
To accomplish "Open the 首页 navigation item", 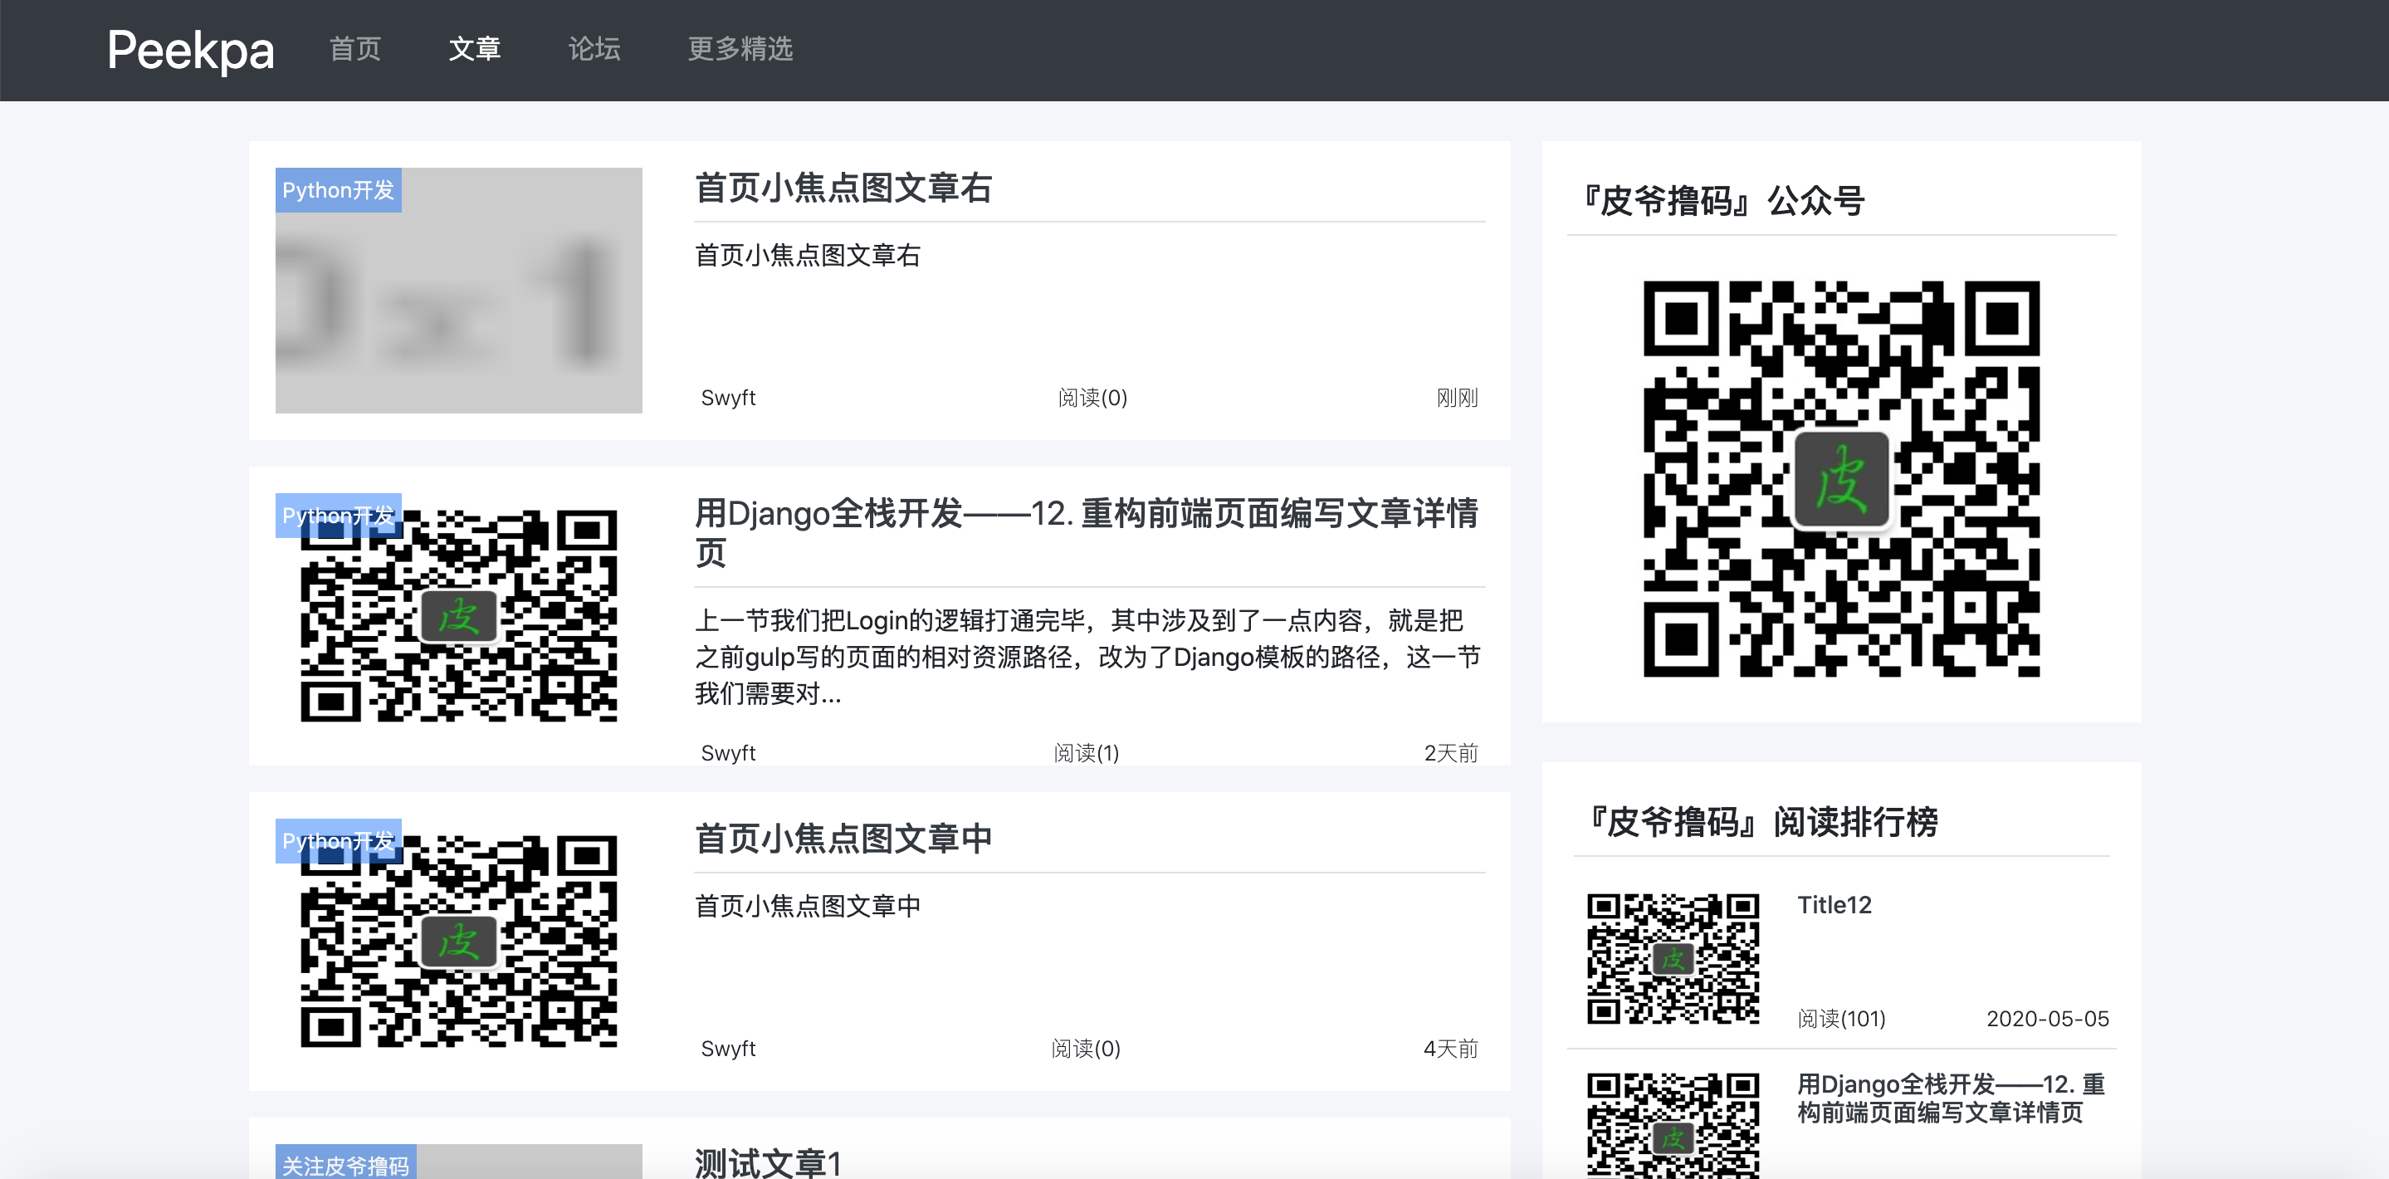I will [355, 48].
